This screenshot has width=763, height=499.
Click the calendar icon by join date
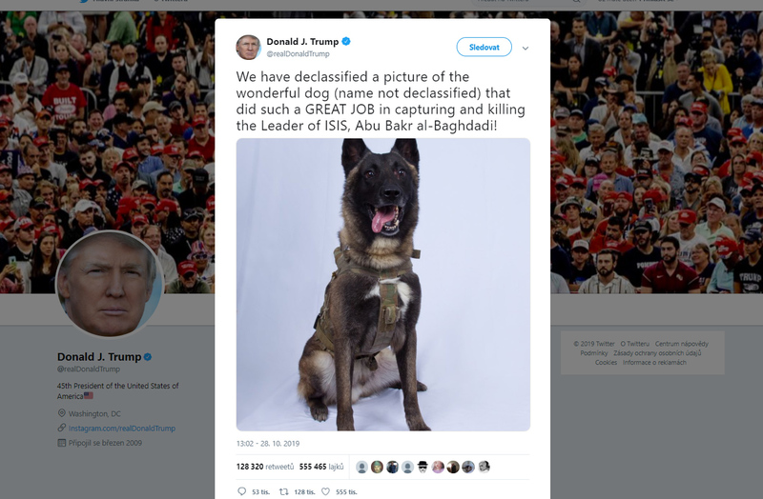(62, 443)
